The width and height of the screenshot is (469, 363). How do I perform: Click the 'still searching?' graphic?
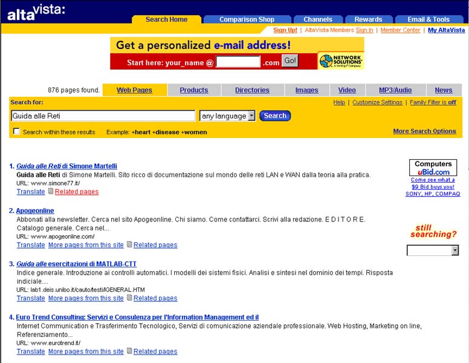pyautogui.click(x=433, y=231)
